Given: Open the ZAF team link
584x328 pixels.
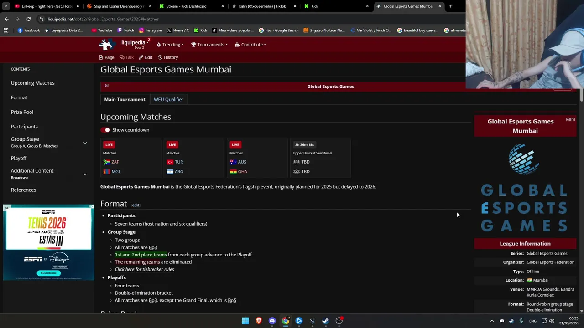Looking at the screenshot, I should [x=115, y=162].
